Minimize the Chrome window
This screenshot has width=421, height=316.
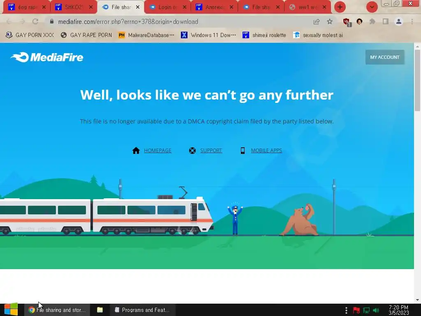(386, 4)
